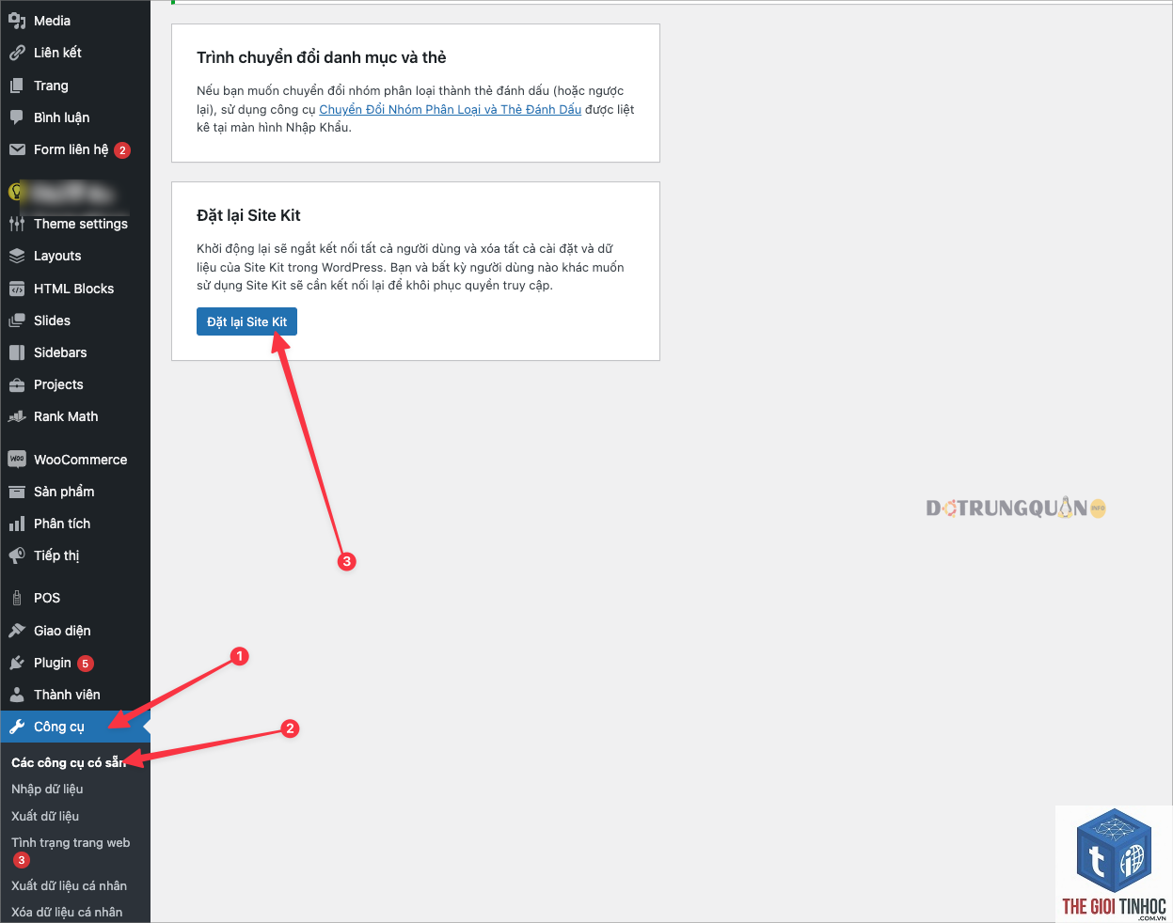Open Tình trạng trang web submenu
This screenshot has width=1173, height=923.
[x=71, y=843]
